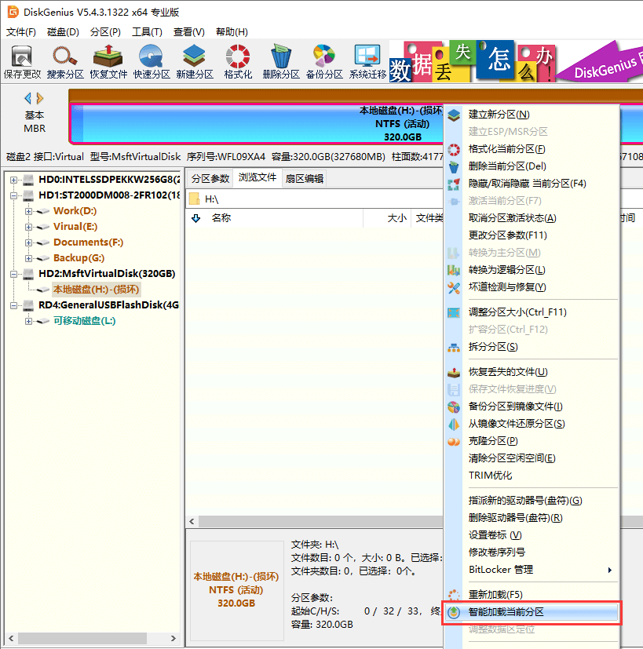Image resolution: width=643 pixels, height=649 pixels.
Task: Open the 备份分区 backup partition tool
Action: click(323, 60)
